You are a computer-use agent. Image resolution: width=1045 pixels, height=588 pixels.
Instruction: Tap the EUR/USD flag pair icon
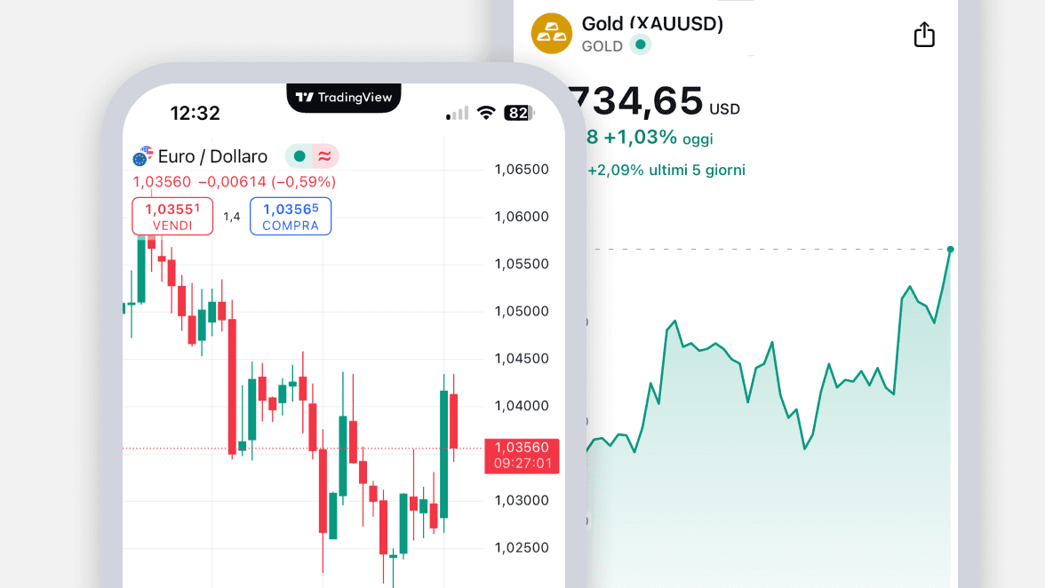click(140, 156)
